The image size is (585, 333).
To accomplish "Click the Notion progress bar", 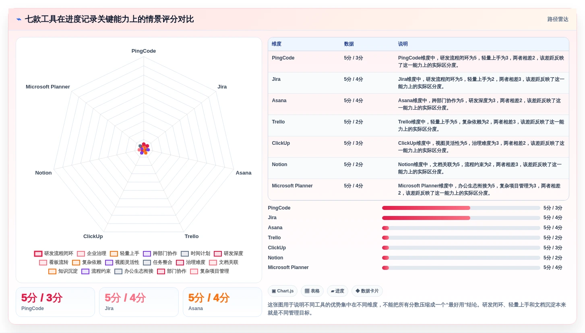I will click(461, 258).
